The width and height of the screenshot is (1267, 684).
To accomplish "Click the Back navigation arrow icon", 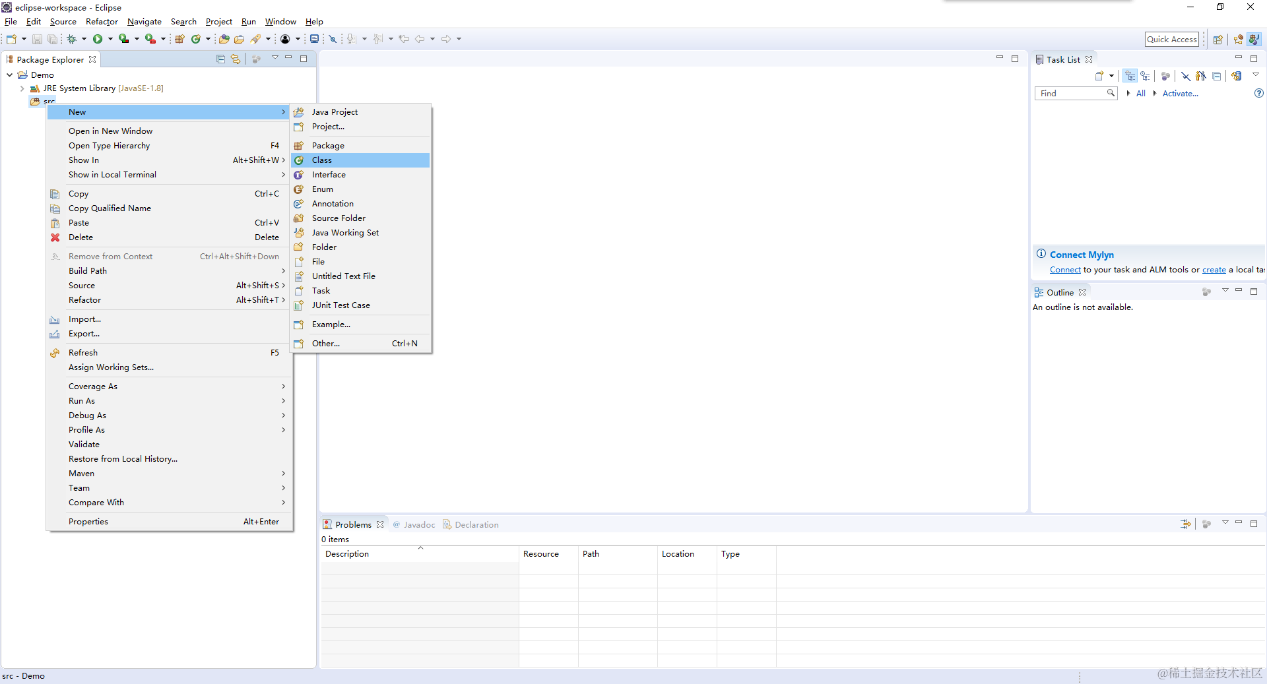I will coord(420,39).
